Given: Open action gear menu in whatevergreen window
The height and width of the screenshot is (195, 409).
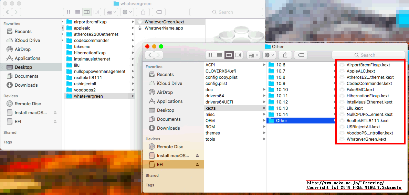Looking at the screenshot, I should tap(127, 12).
